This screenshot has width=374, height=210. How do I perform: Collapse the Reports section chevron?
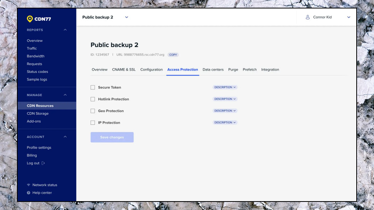(65, 30)
